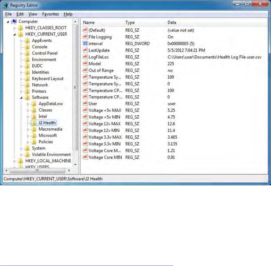Click the Intel folder icon
The height and width of the screenshot is (266, 271).
pos(34,117)
